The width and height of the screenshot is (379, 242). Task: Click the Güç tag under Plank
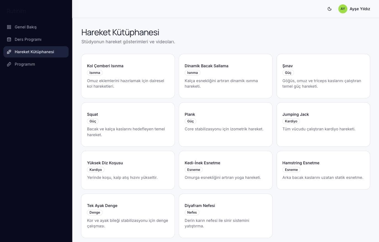tap(190, 121)
